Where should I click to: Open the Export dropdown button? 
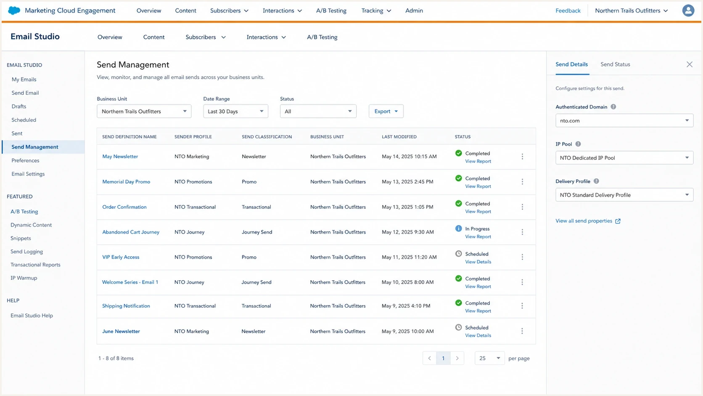386,112
